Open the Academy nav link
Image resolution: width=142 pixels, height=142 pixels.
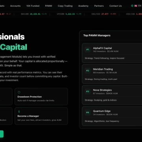click(83, 6)
